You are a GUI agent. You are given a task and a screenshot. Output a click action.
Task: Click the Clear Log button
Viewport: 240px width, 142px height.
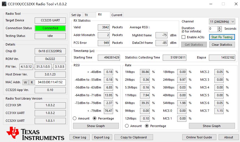pos(79,137)
